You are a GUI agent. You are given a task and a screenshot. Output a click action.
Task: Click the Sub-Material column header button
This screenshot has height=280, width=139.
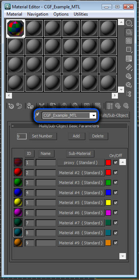click(x=80, y=153)
